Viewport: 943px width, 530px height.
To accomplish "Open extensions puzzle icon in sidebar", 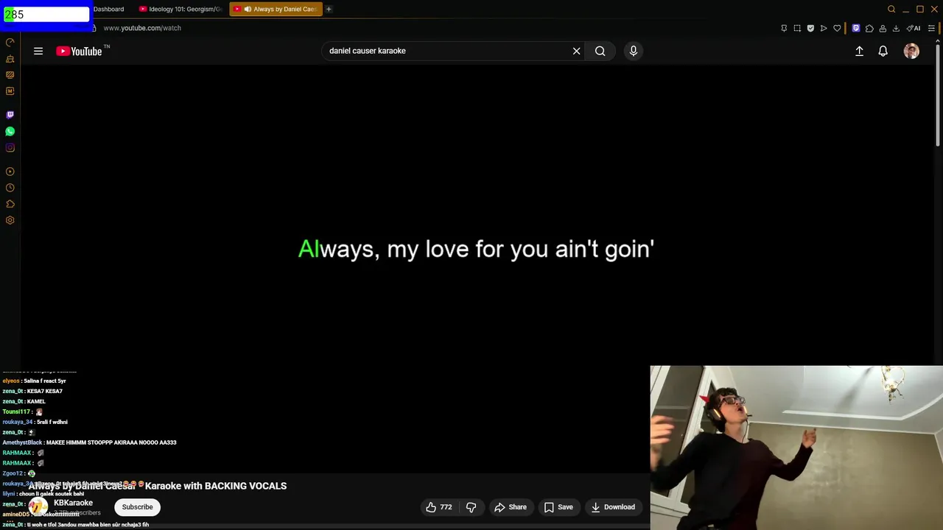I will pos(10,204).
